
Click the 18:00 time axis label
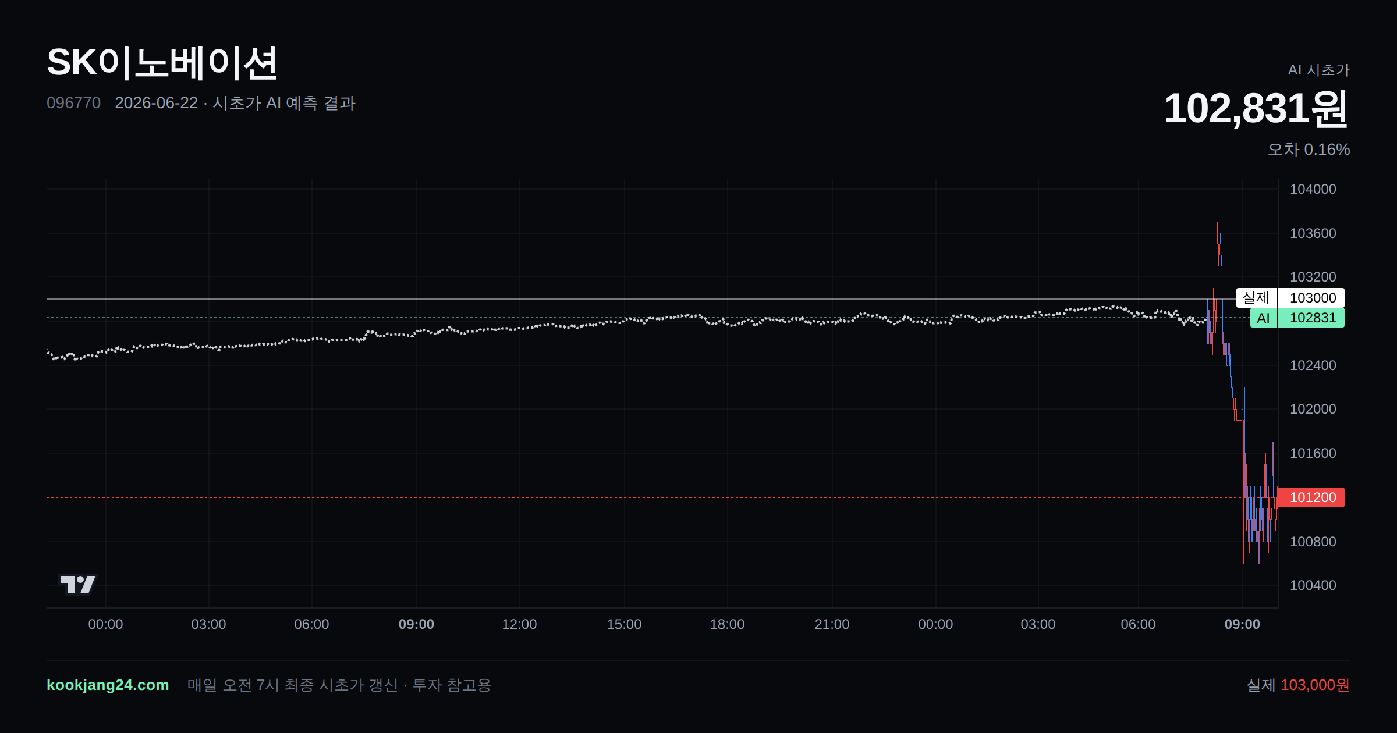coord(727,624)
